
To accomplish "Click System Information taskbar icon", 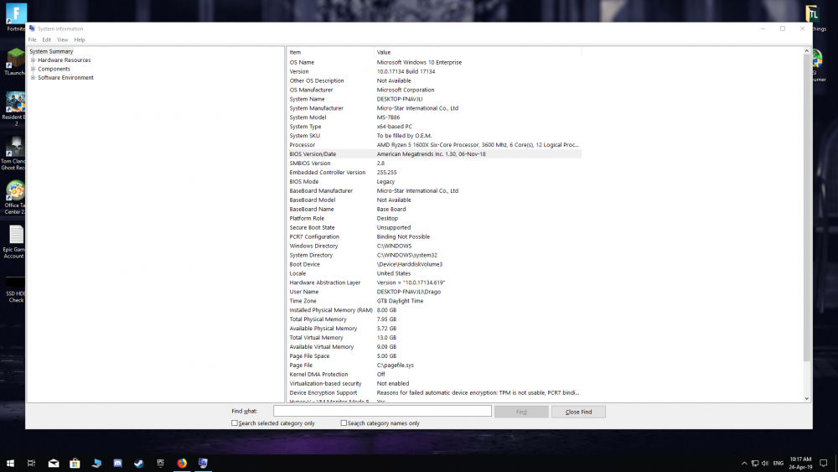I will click(203, 463).
